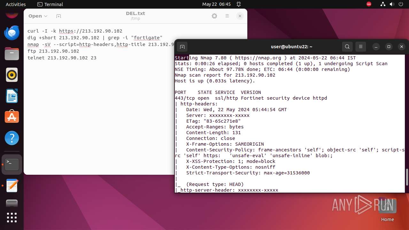Open LibreOffice Writer from the dock
The height and width of the screenshot is (230, 409).
tap(12, 96)
